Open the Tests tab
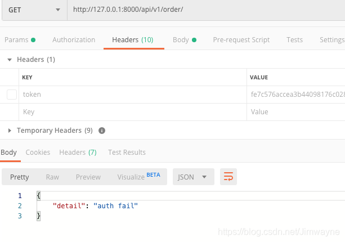 coord(294,40)
